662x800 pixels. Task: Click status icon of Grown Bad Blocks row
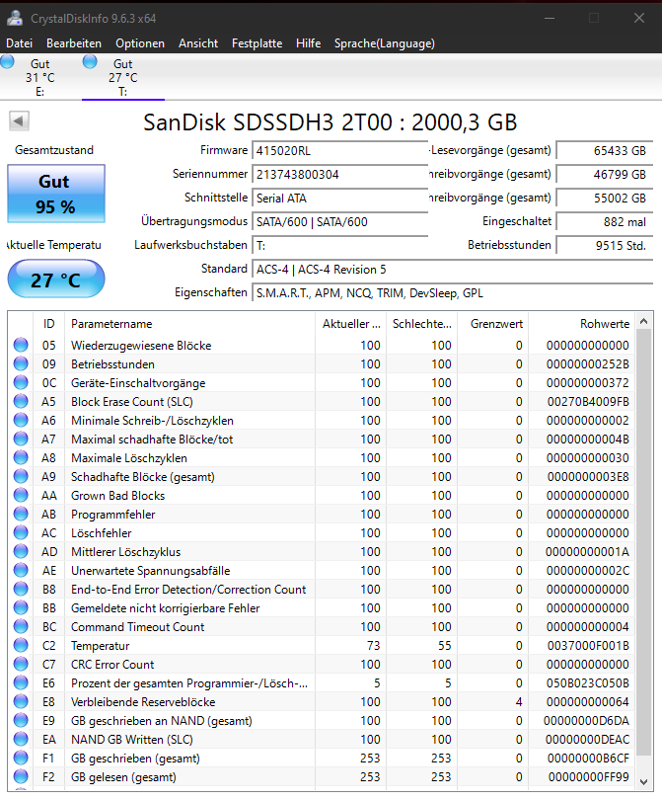point(21,495)
